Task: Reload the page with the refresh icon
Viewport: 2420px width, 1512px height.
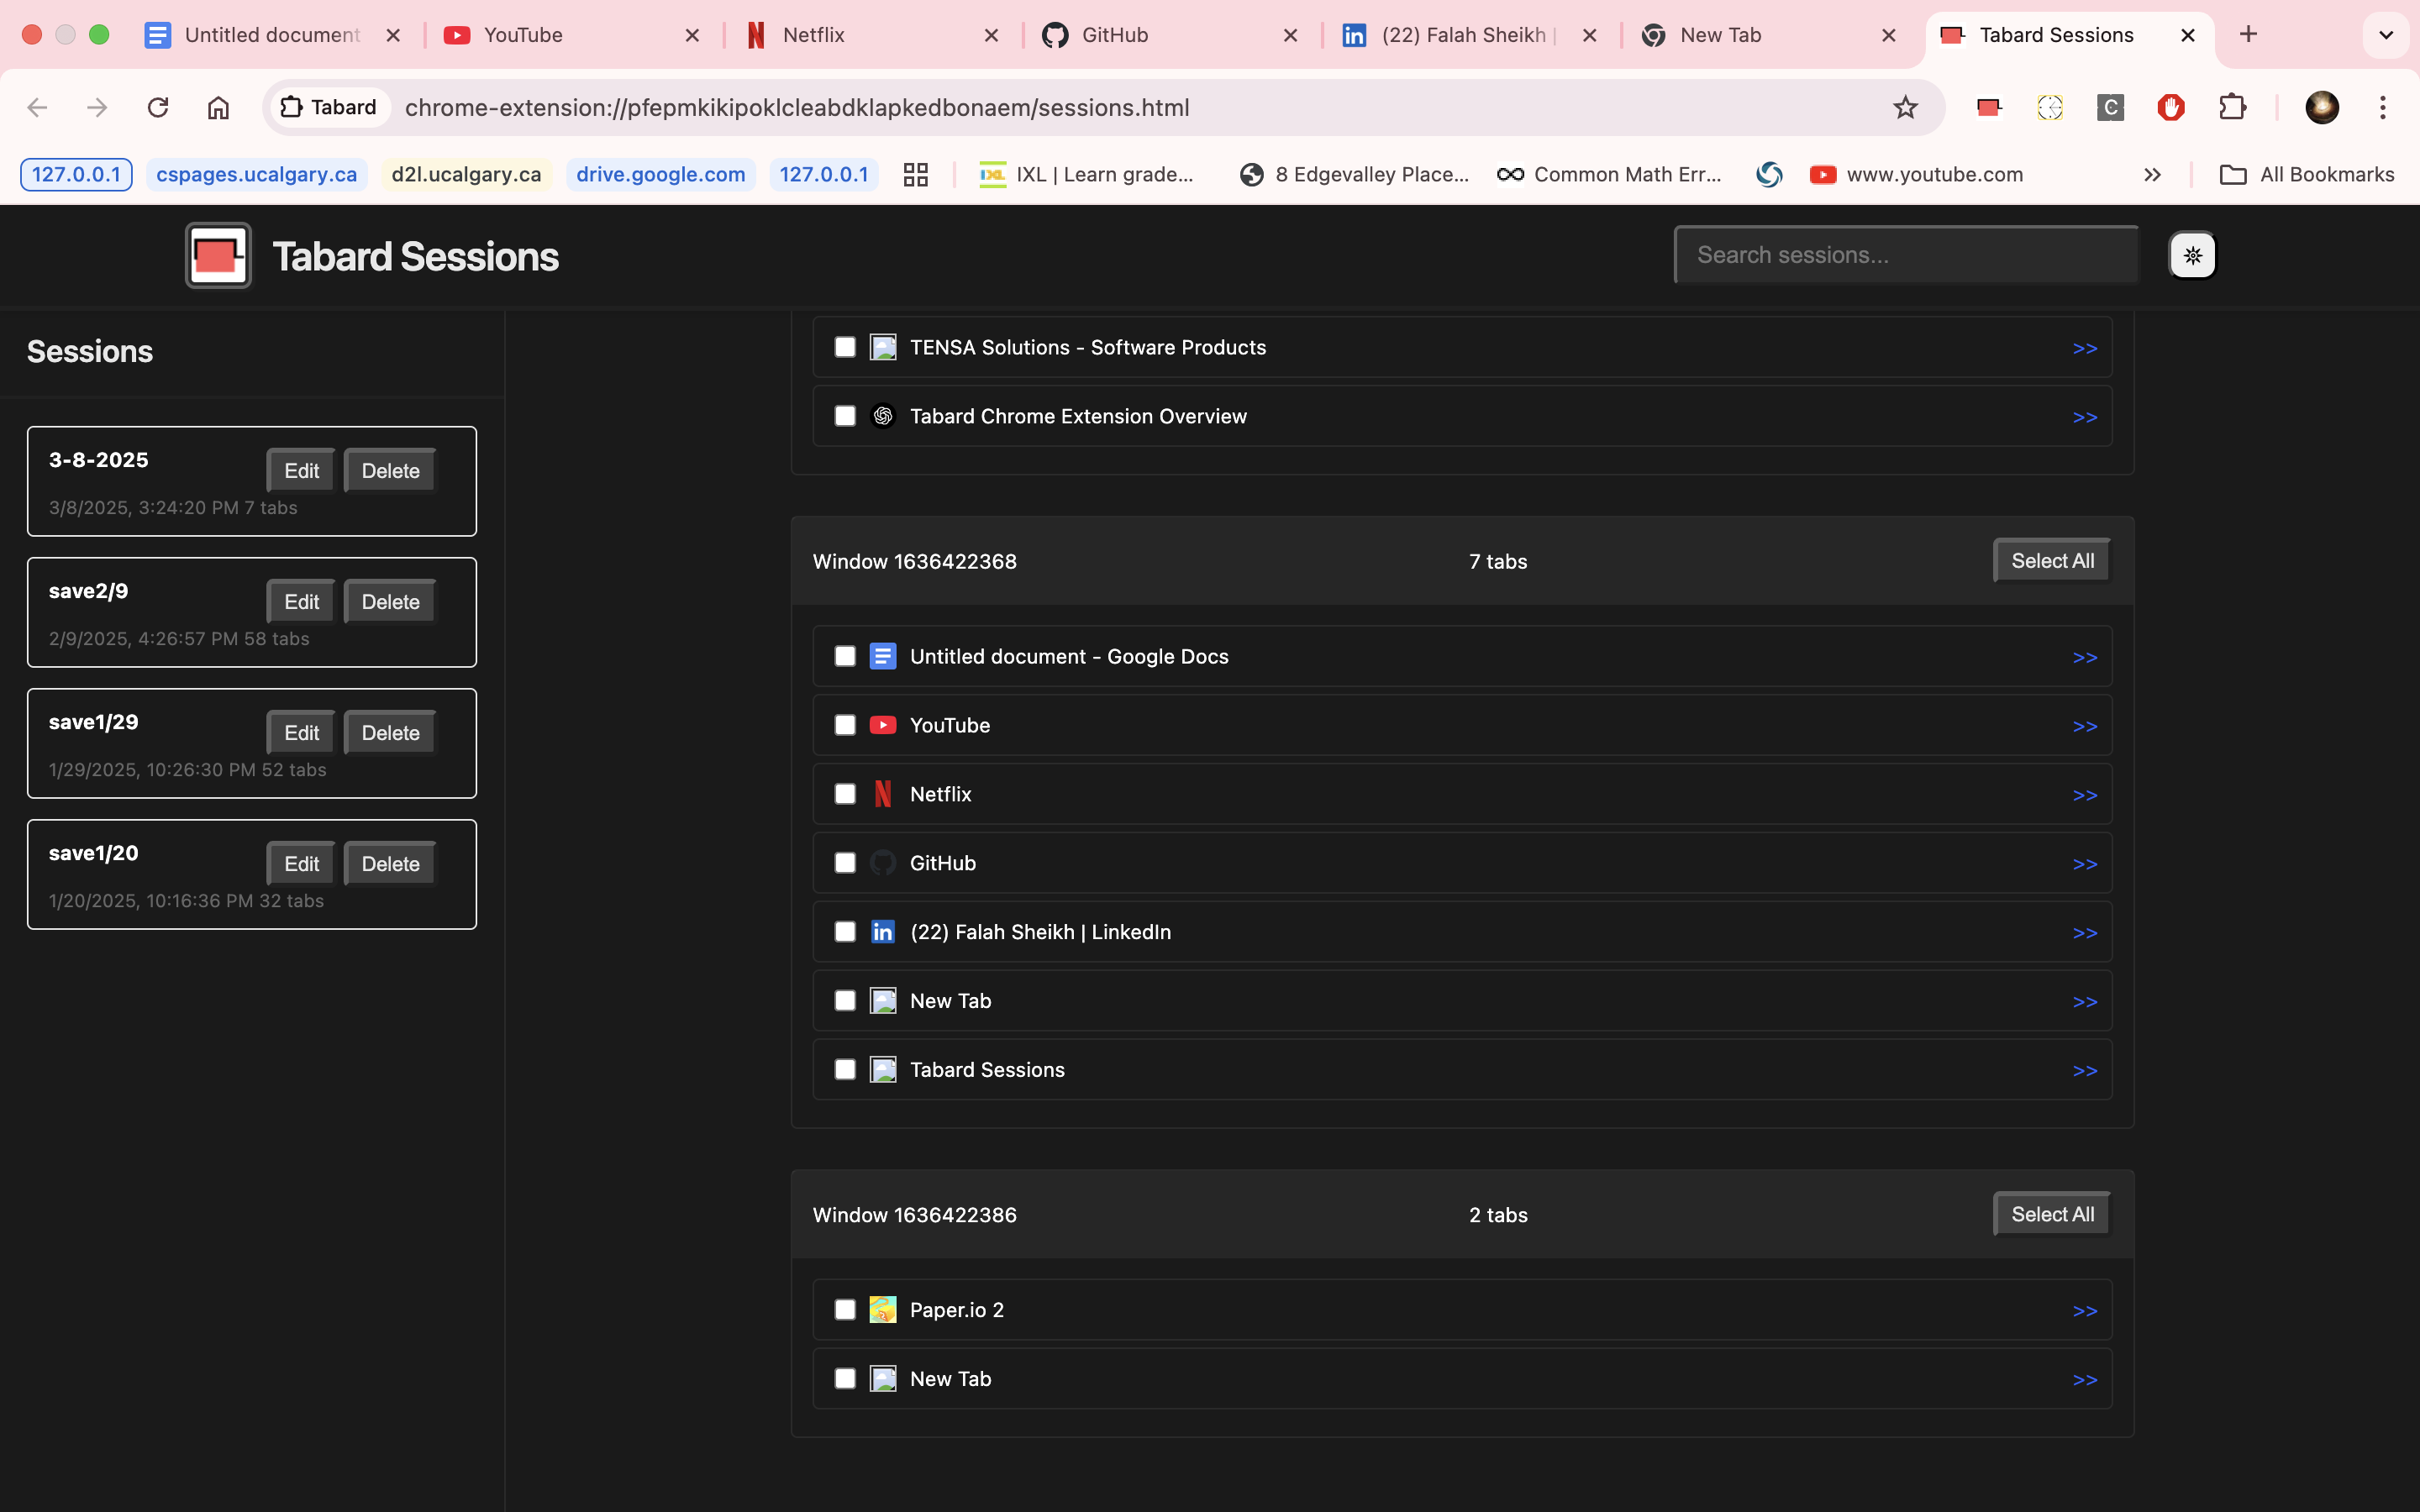Action: (x=158, y=107)
